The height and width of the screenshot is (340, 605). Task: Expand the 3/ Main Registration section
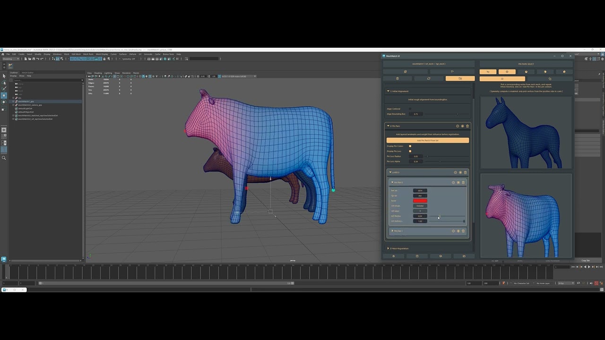tap(388, 248)
